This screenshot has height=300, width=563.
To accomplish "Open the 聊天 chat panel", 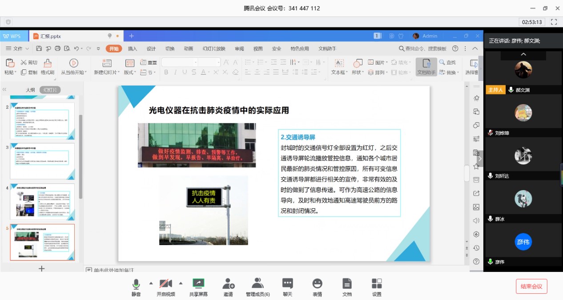I will (x=288, y=284).
